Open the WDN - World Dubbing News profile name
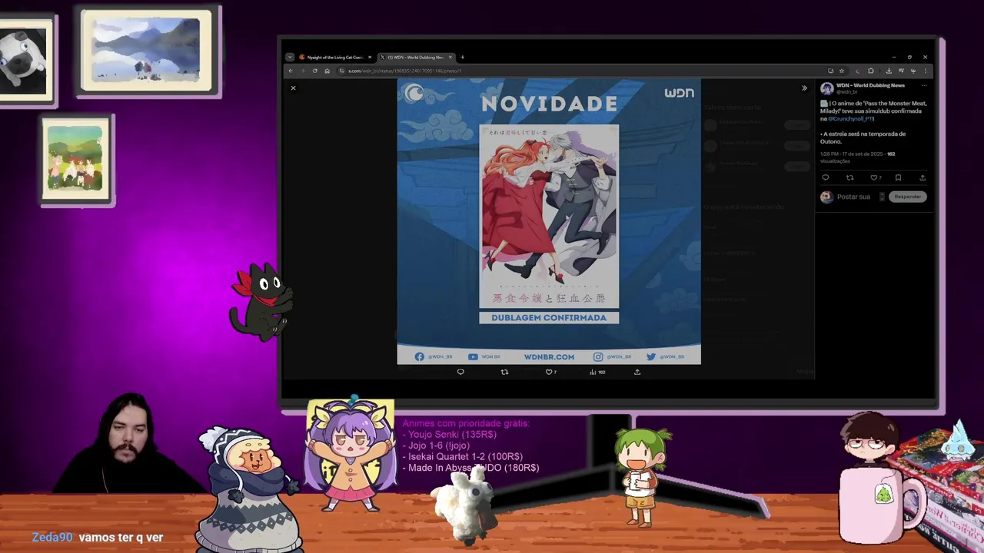The image size is (984, 553). click(x=870, y=85)
